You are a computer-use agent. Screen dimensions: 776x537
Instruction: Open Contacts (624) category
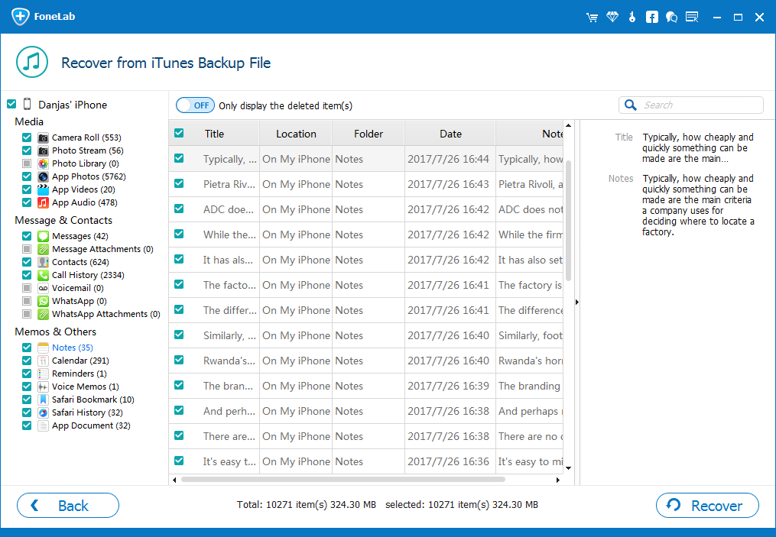tap(80, 262)
